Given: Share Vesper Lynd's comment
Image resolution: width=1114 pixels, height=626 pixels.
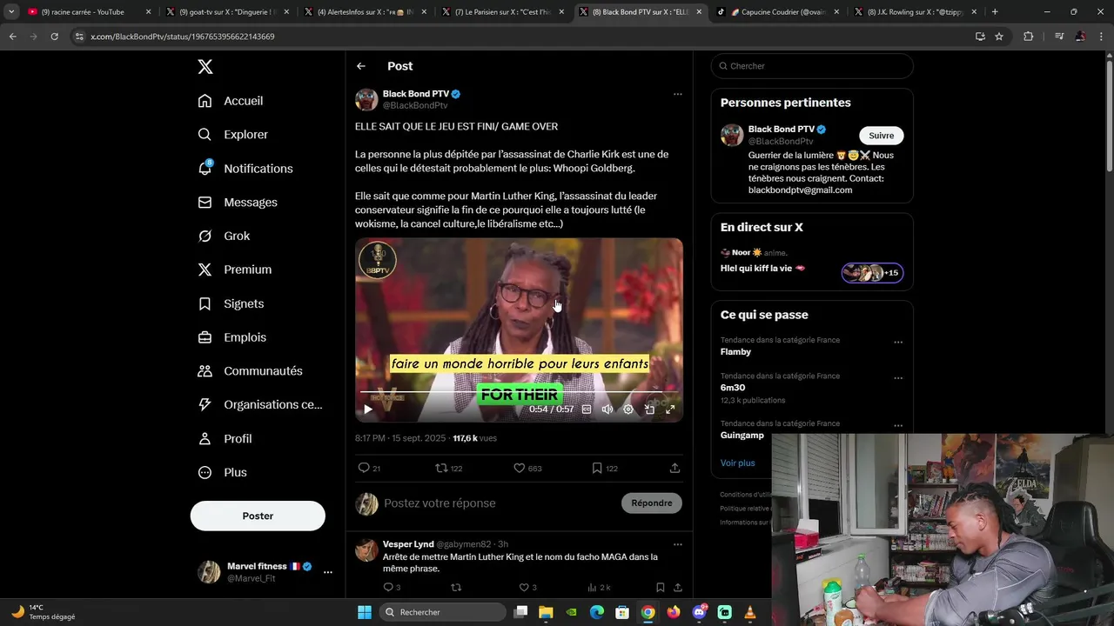Looking at the screenshot, I should pos(678,588).
